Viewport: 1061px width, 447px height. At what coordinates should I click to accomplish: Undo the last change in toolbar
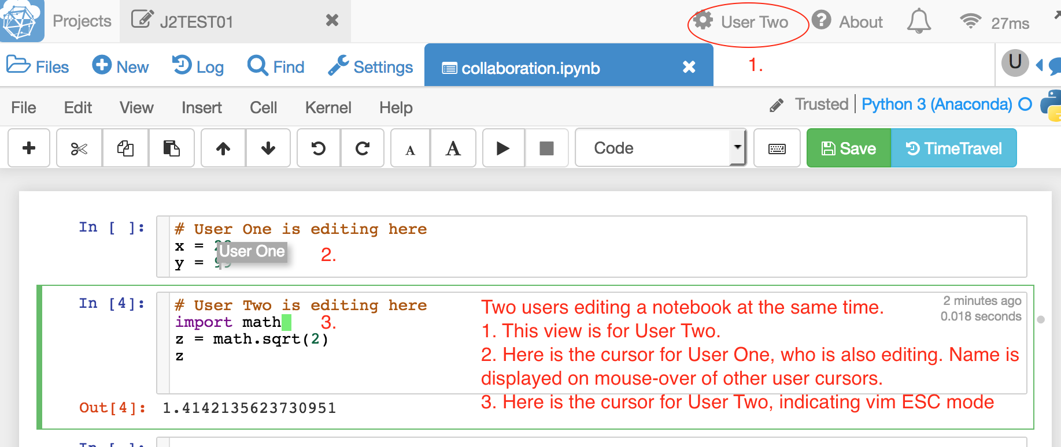tap(318, 148)
